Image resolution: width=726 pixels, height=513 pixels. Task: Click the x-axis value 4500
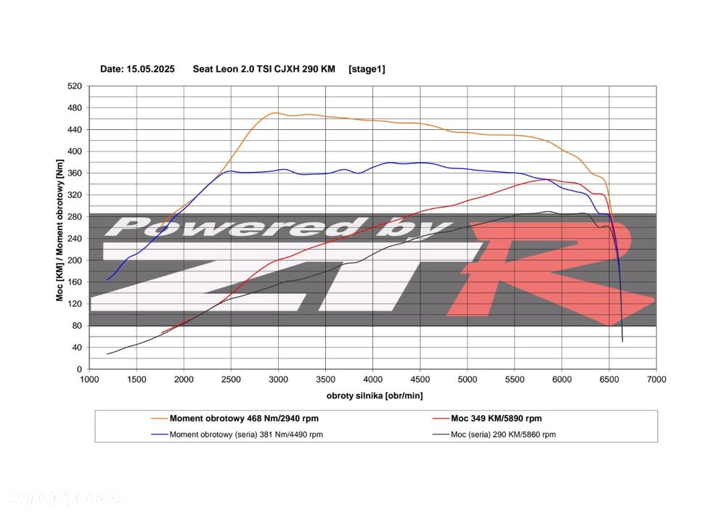[420, 379]
